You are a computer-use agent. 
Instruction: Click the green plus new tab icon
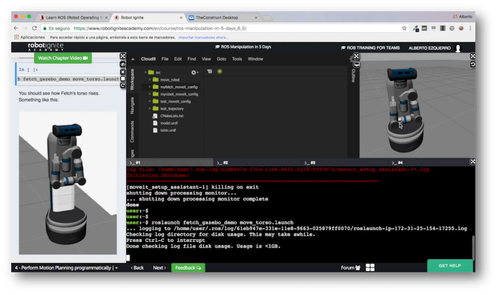point(220,72)
